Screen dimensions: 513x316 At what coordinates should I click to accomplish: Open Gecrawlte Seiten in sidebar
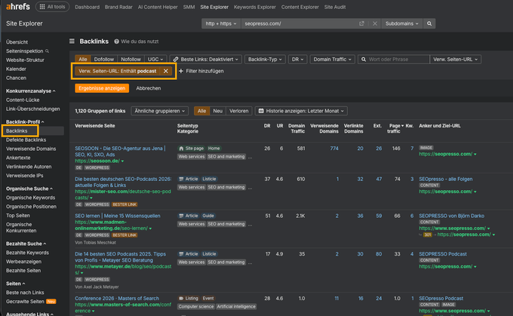coord(25,302)
